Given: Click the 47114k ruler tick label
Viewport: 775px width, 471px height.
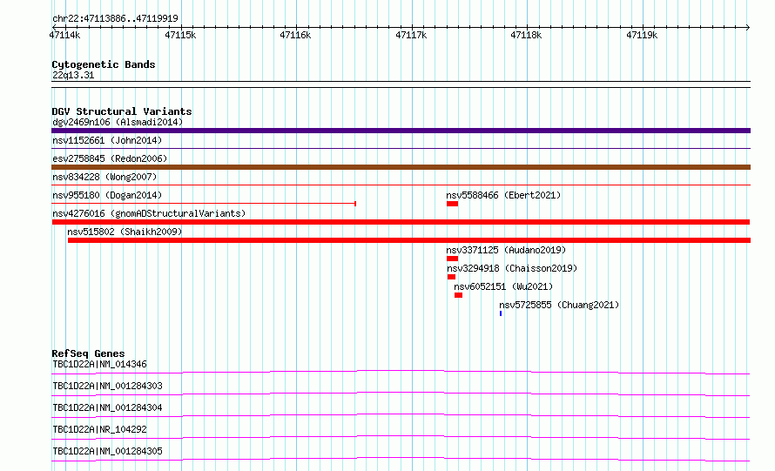Looking at the screenshot, I should tap(64, 35).
